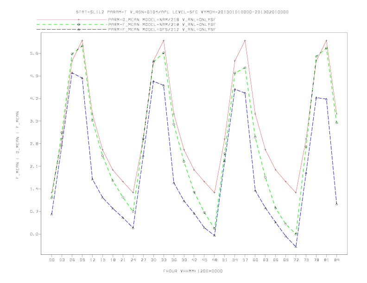Click the vertical axis title F_MEAN | O_MEAN | F_MEAN
Viewport: 367px width, 283px height.
coord(18,145)
